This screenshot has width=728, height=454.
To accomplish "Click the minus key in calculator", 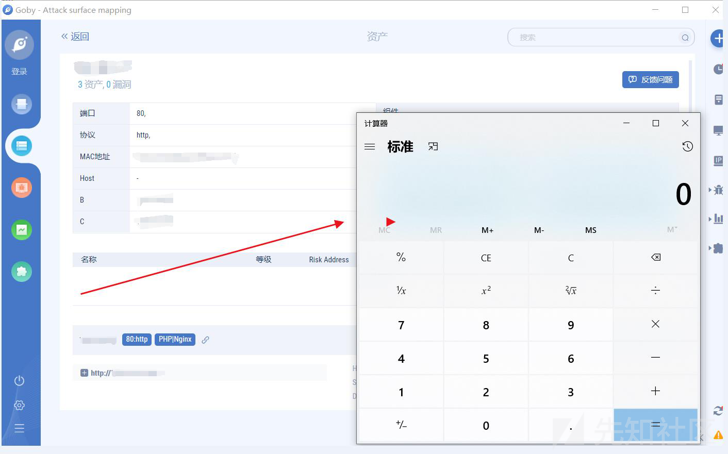I will (x=655, y=358).
